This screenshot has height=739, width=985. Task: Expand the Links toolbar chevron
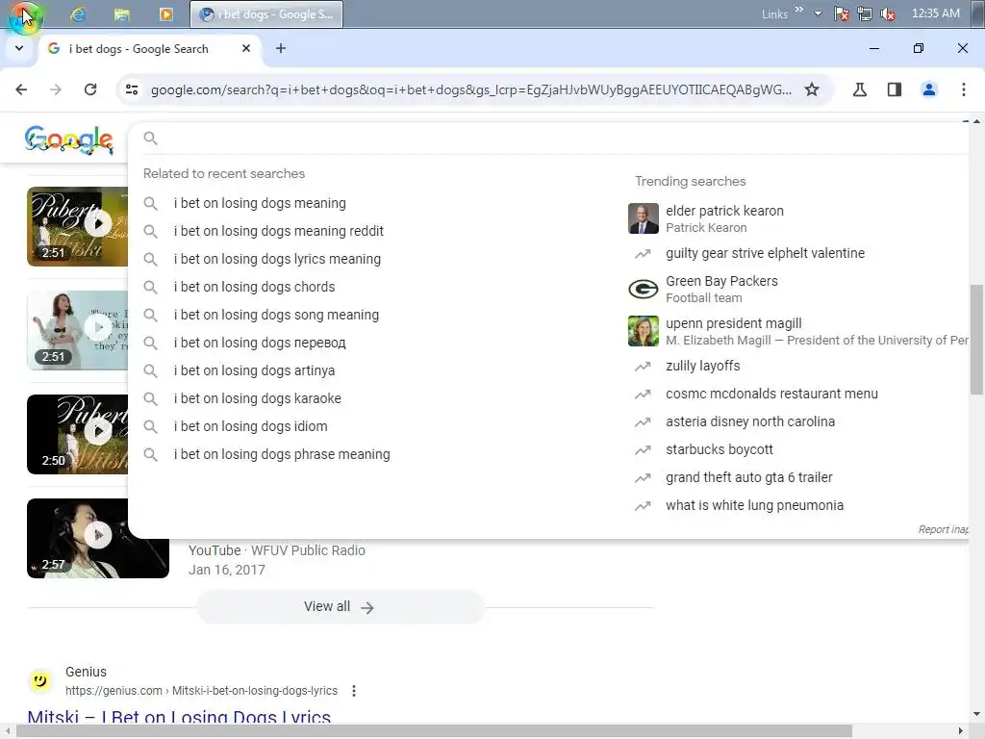[799, 10]
